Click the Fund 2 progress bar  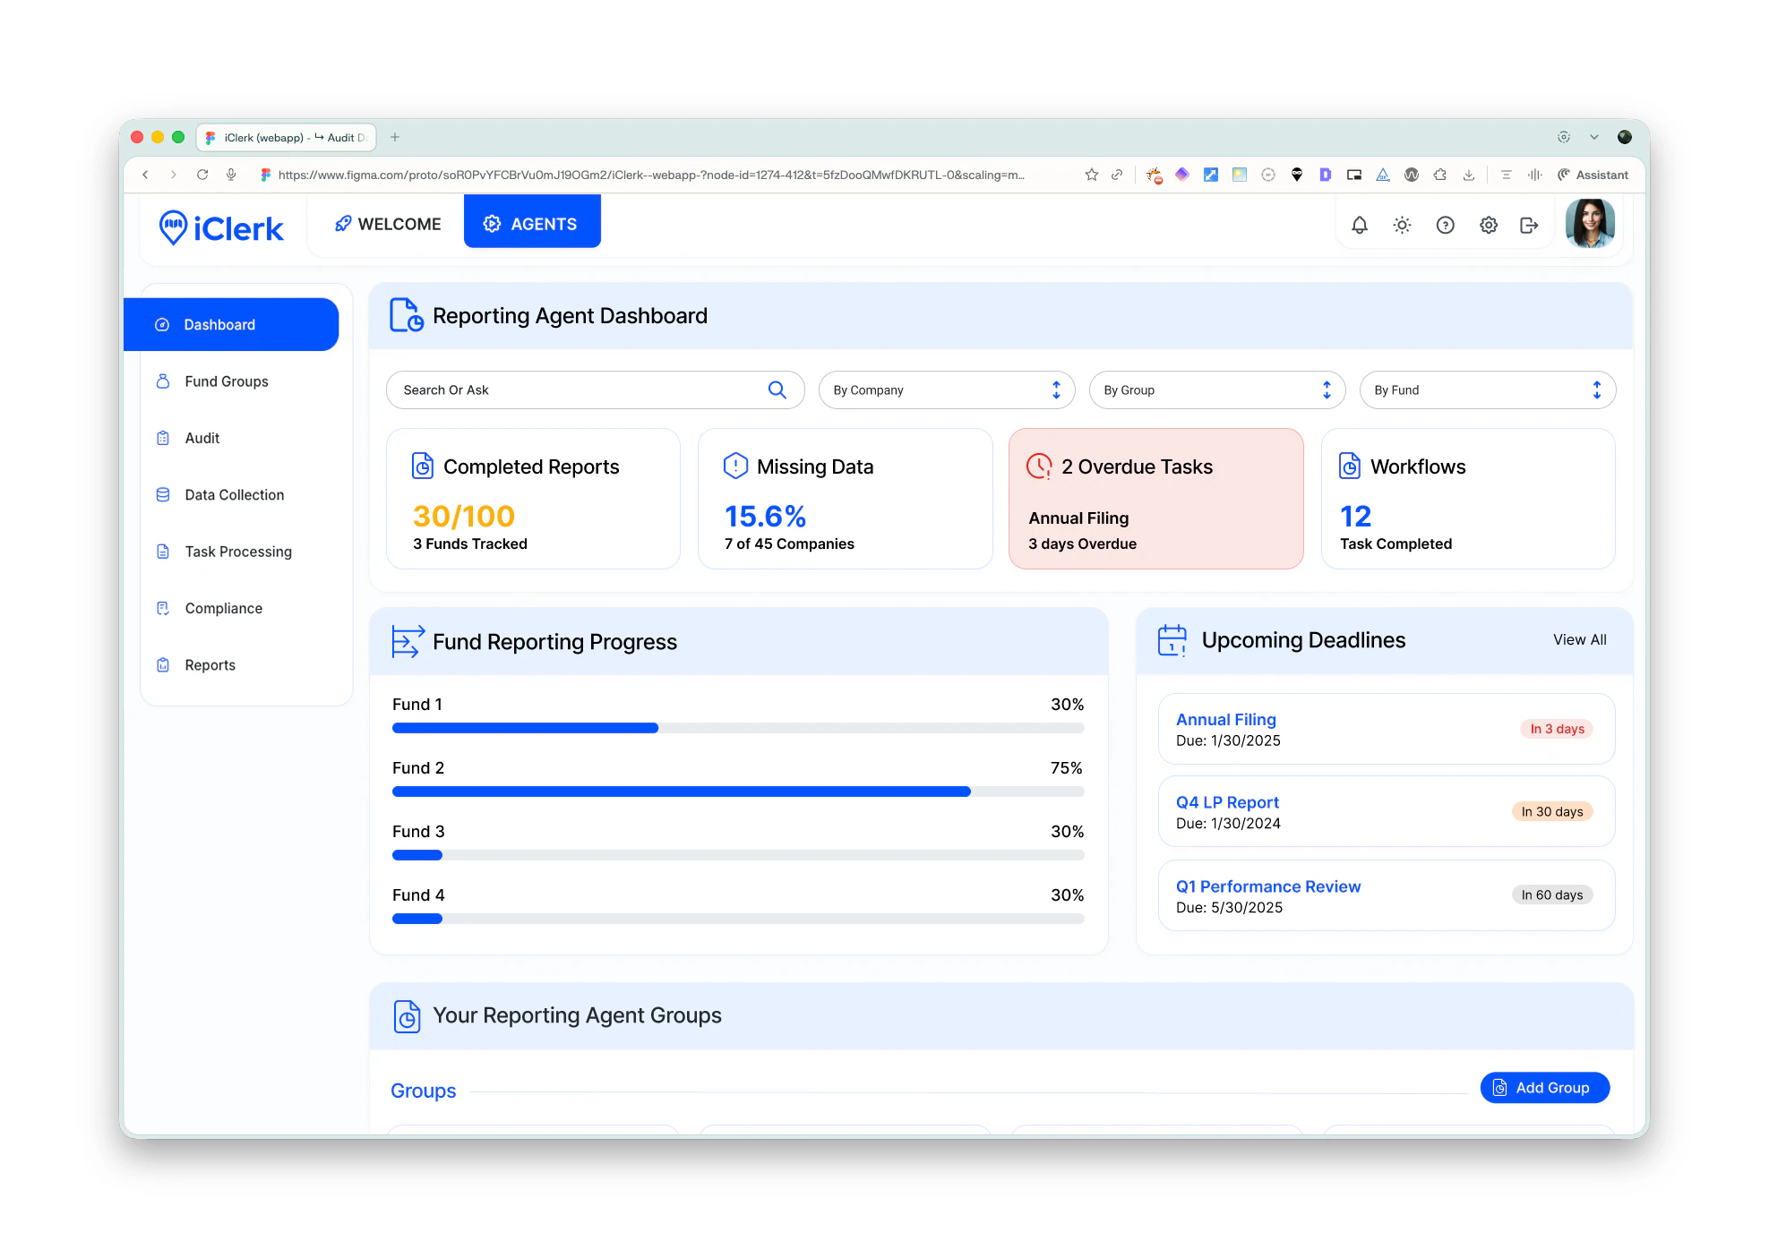[x=738, y=792]
